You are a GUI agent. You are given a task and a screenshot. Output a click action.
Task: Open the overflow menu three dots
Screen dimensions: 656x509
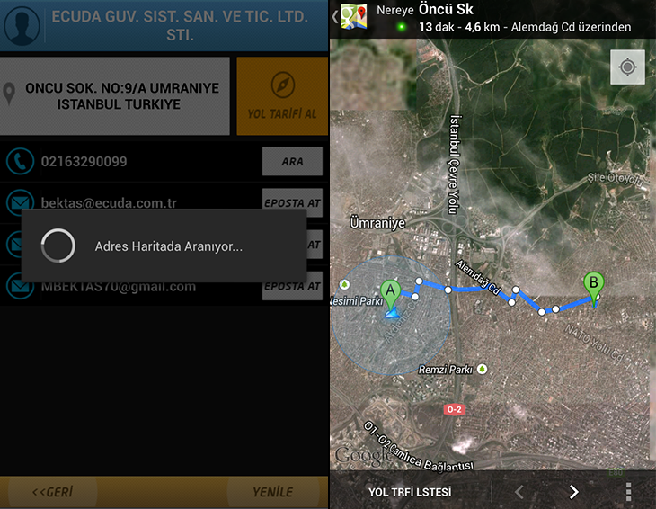[x=628, y=492]
